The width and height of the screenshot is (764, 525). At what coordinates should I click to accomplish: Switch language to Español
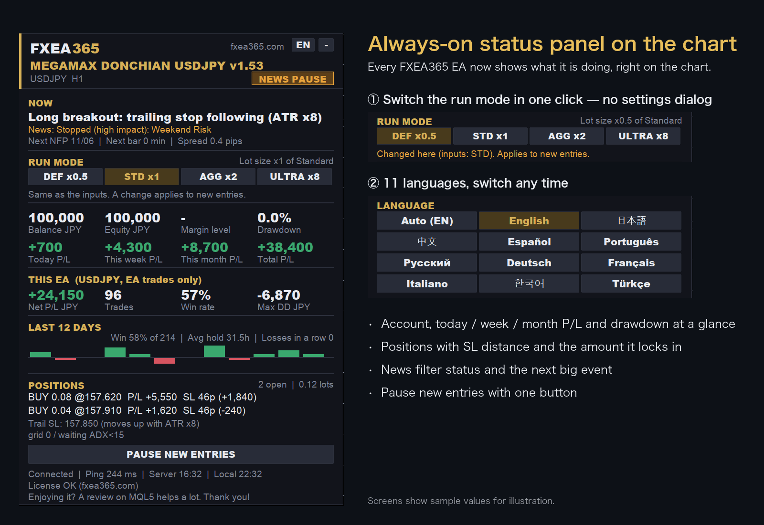(x=529, y=242)
